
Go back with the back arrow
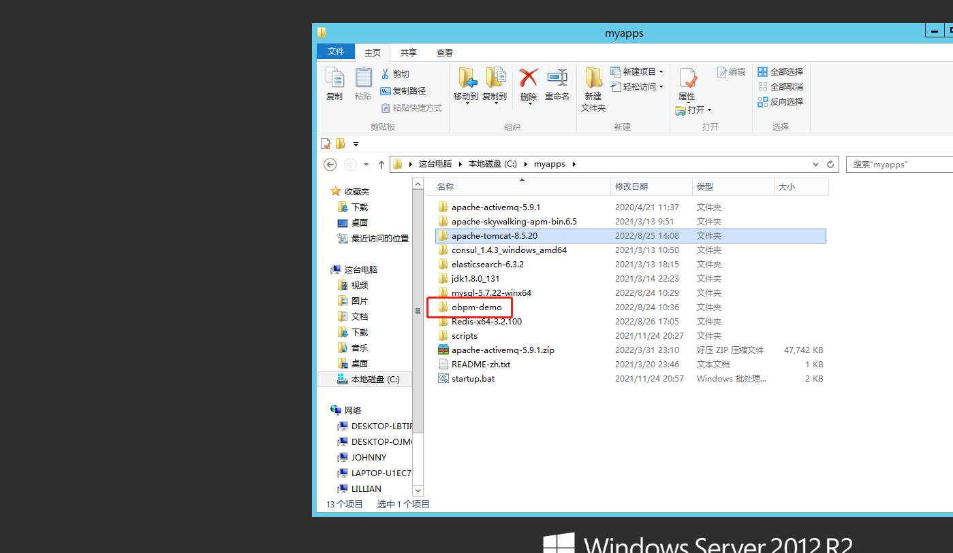[330, 165]
